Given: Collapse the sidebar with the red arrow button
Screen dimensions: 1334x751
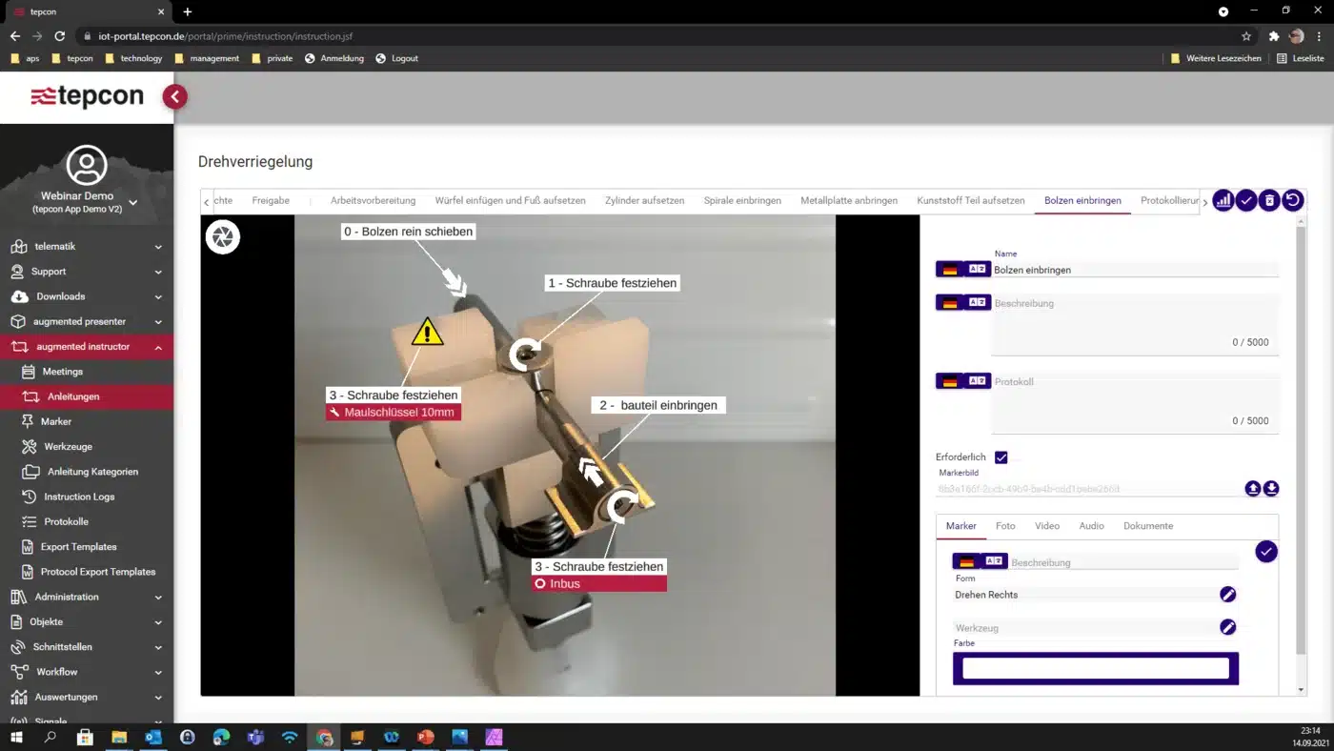Looking at the screenshot, I should 174,96.
